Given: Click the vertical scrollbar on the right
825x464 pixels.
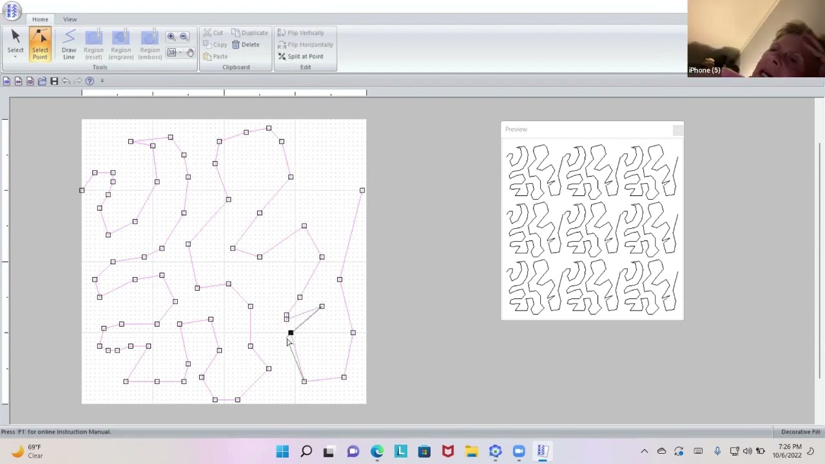Looking at the screenshot, I should point(820,261).
